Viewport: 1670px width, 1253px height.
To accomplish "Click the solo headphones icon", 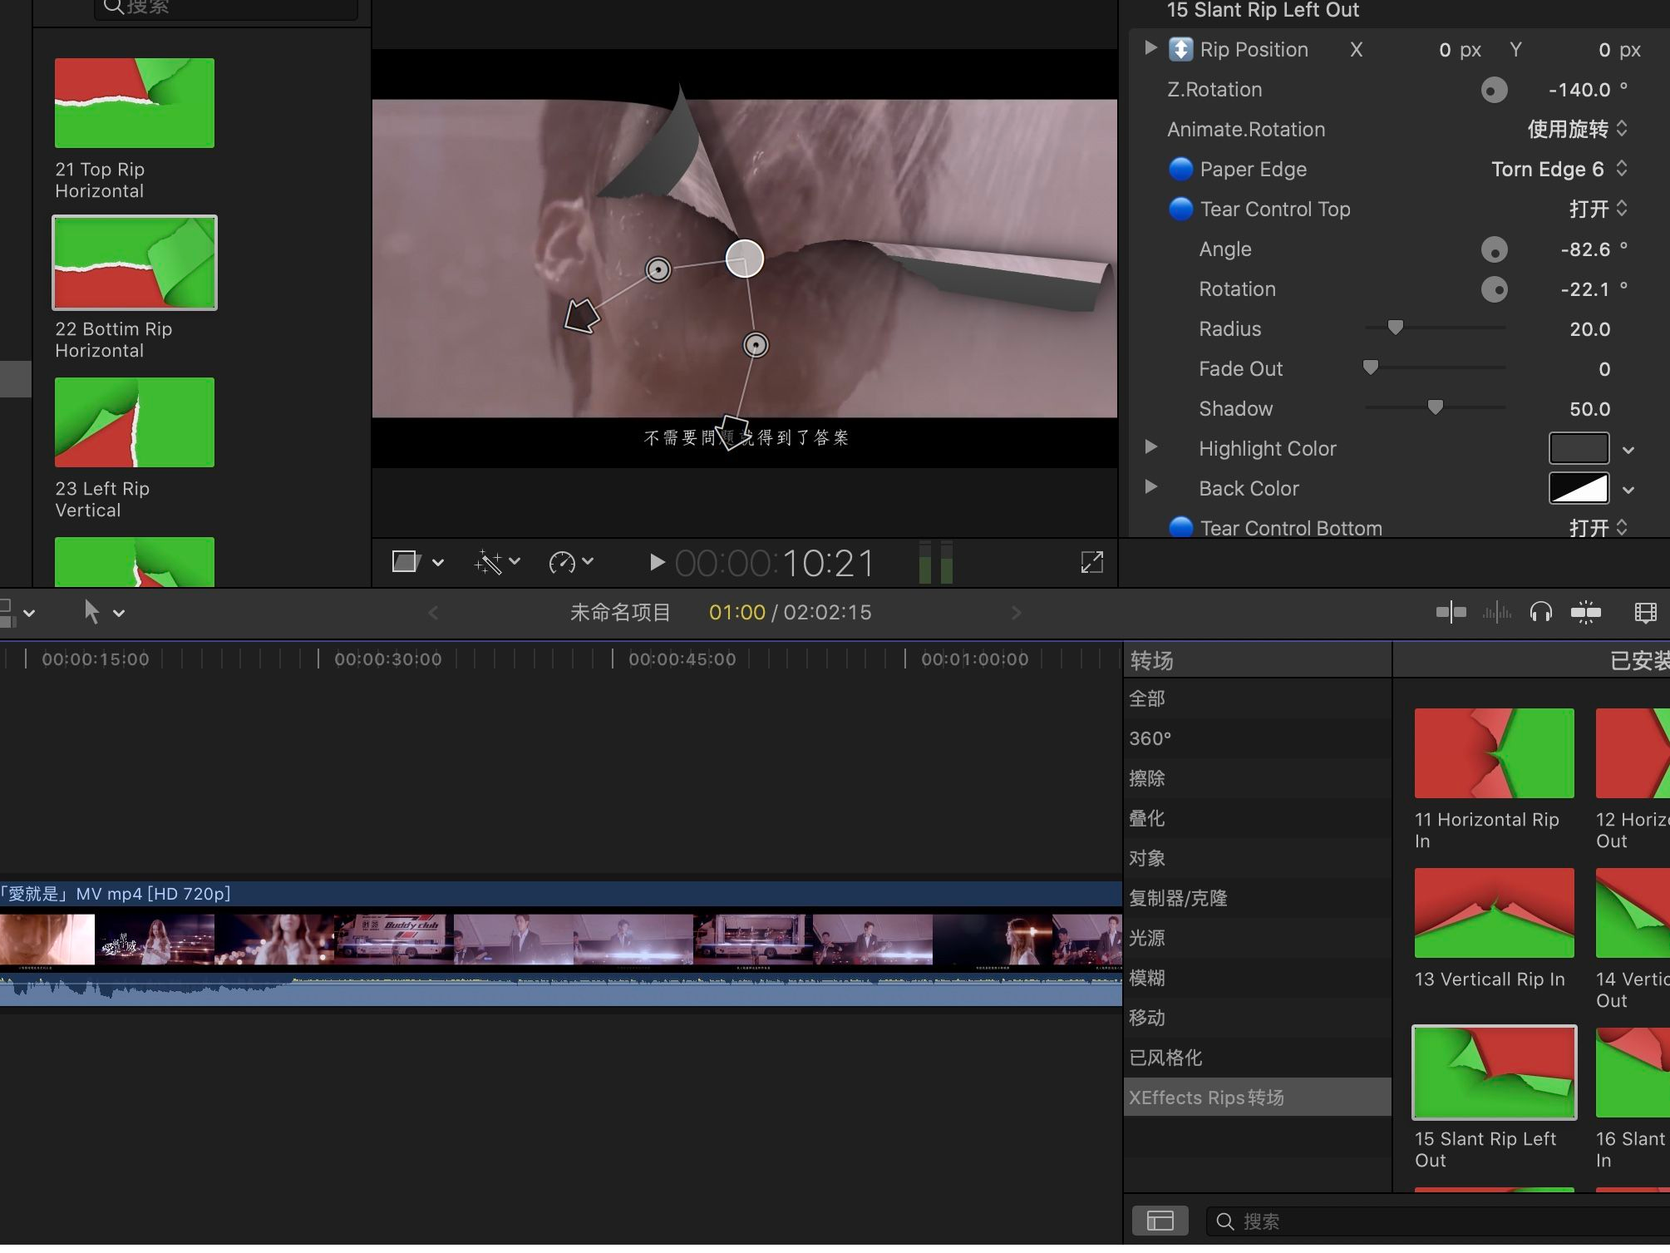I will pos(1542,612).
